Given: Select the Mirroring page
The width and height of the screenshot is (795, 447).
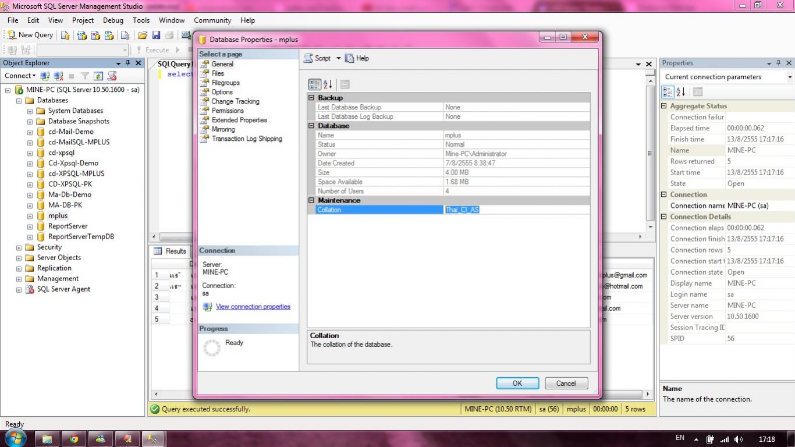Looking at the screenshot, I should 223,129.
